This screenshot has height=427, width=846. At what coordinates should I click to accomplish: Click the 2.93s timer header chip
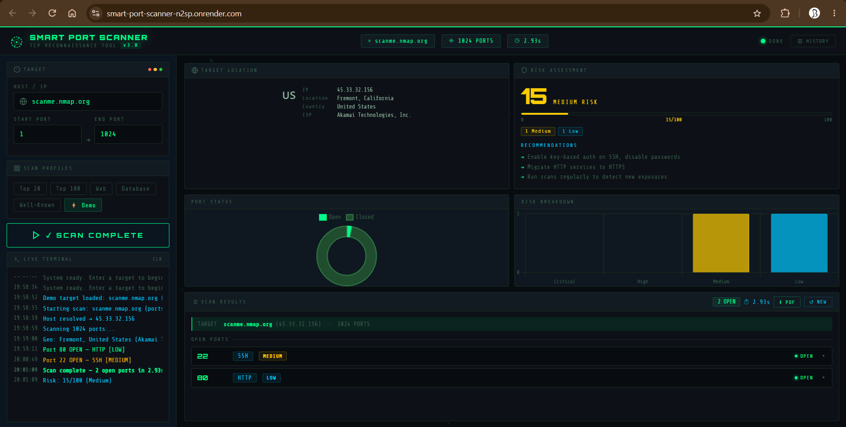point(528,41)
